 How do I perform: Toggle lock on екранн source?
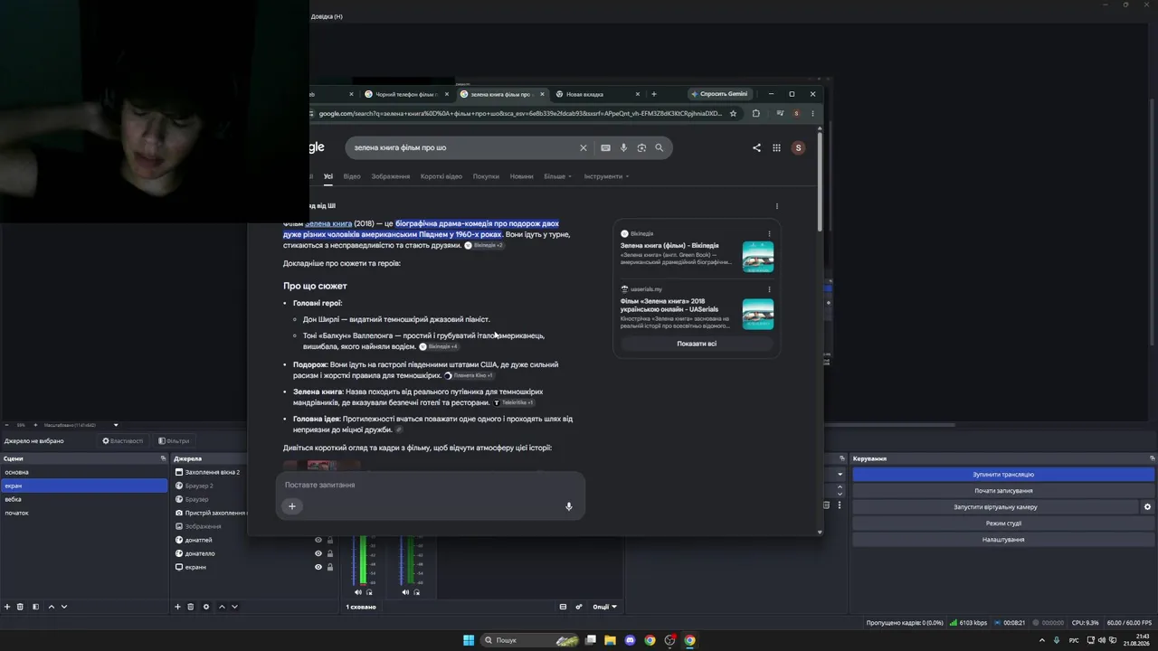pos(330,567)
